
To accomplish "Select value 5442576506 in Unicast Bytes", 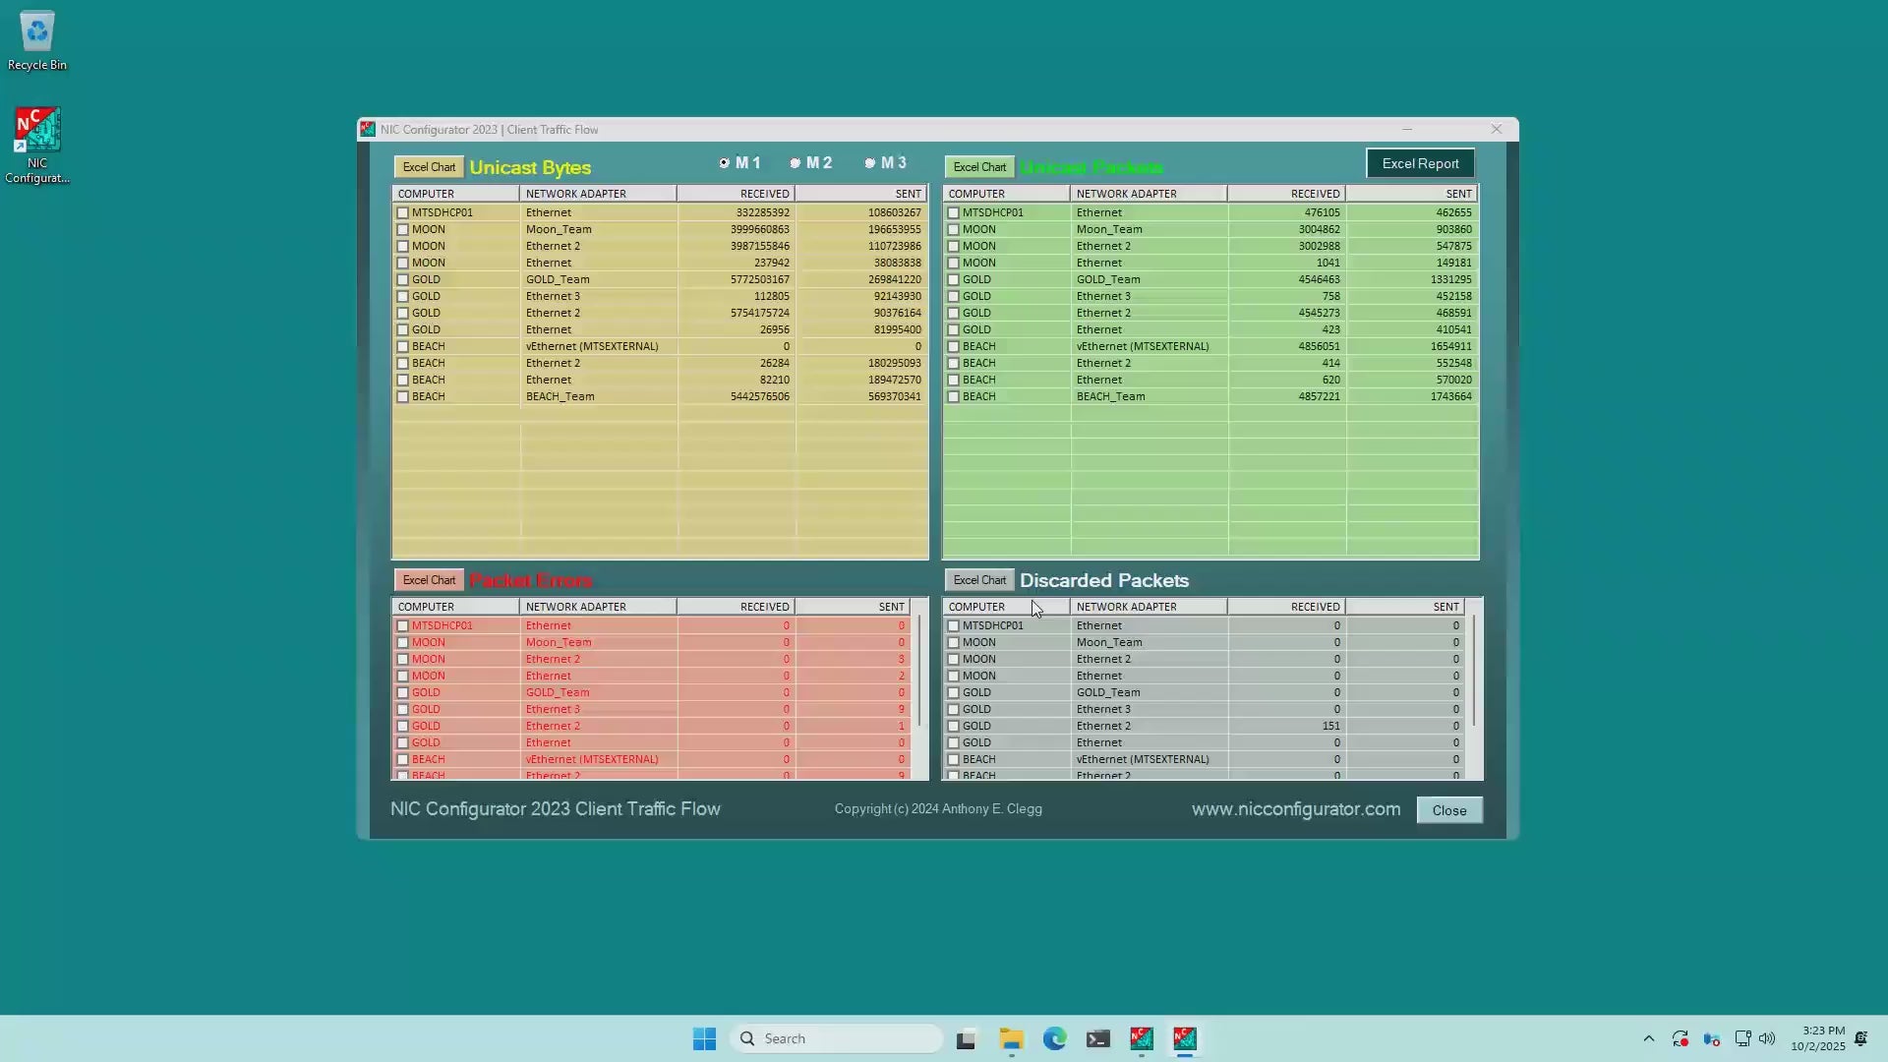I will 759,396.
